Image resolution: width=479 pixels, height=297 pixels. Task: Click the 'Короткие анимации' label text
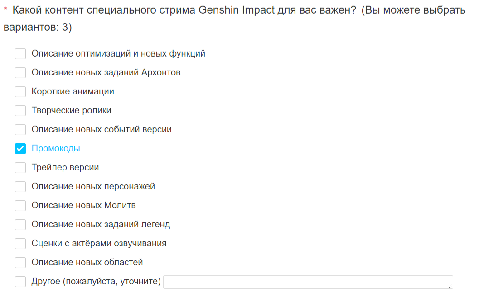73,91
